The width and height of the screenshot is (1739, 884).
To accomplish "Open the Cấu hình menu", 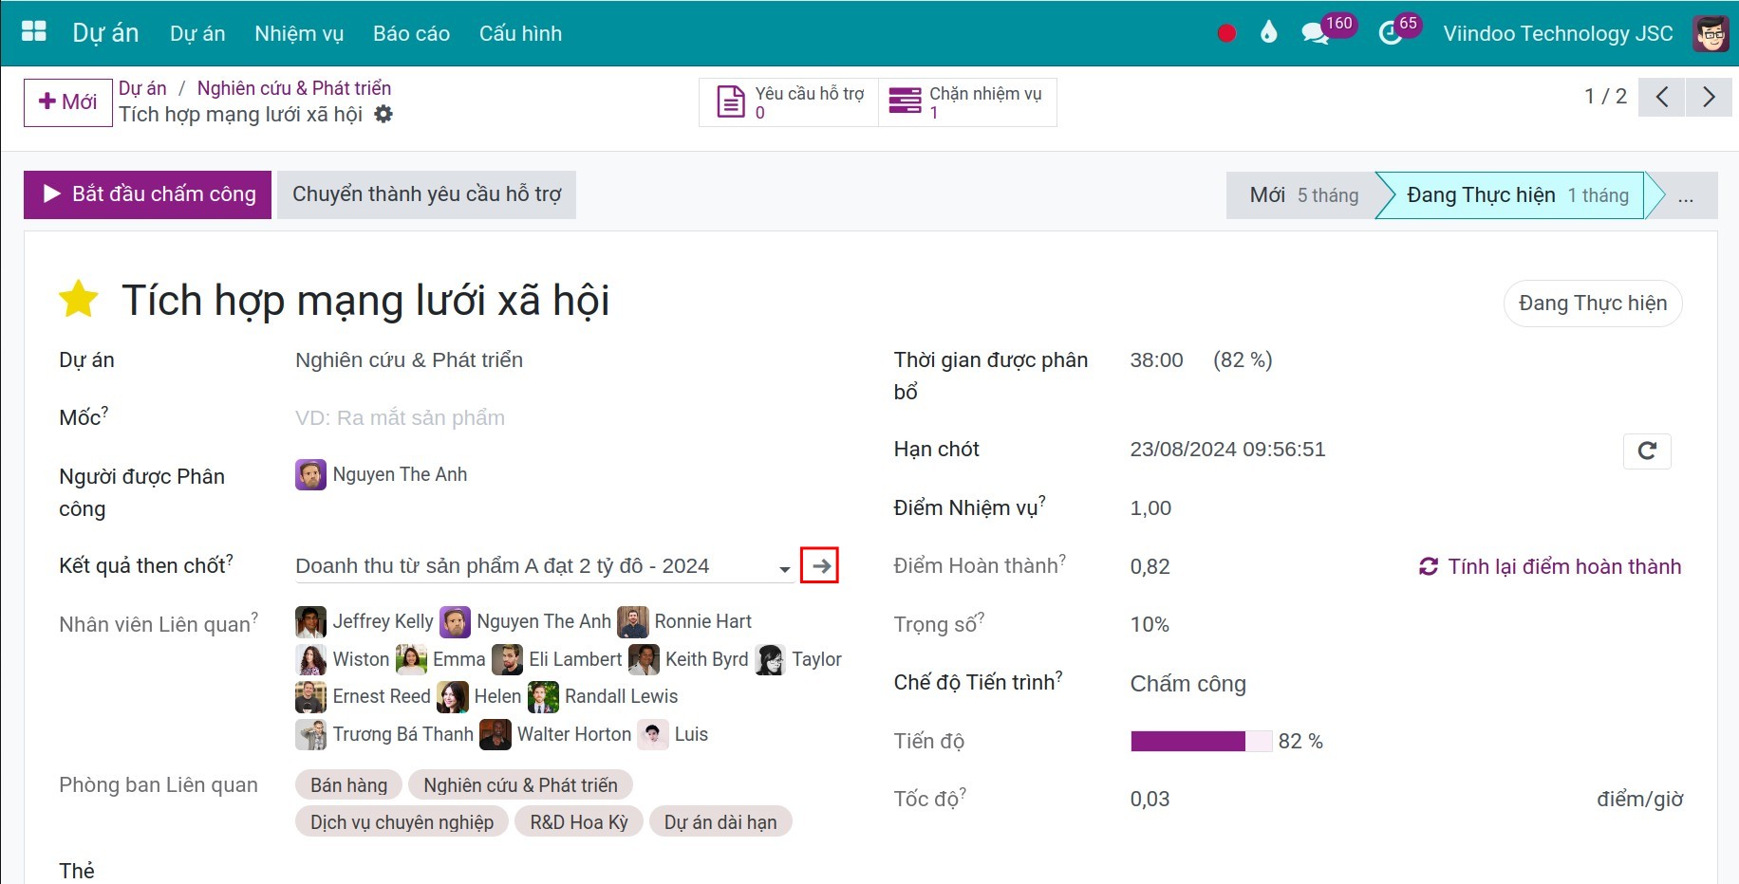I will pyautogui.click(x=520, y=33).
